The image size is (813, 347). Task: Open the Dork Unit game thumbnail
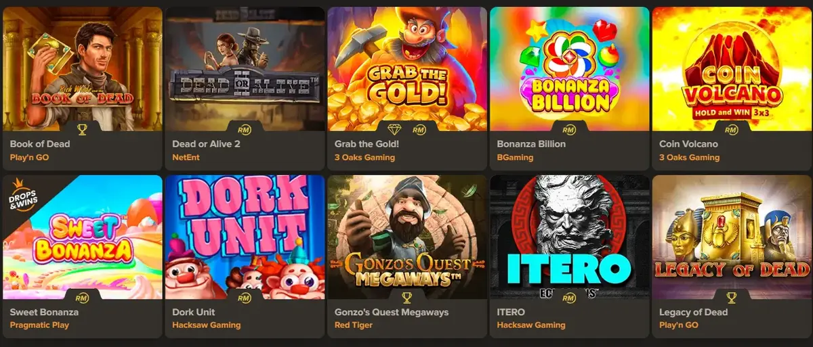pos(245,237)
